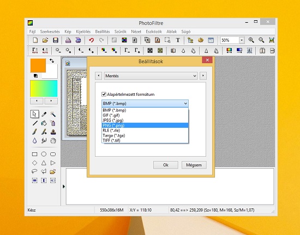Click the Zoom out magnifier icon
Screen dimensions: 300x235
point(261,40)
